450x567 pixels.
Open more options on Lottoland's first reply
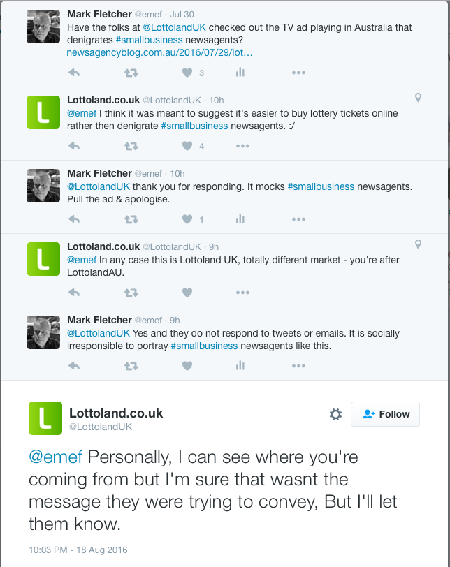(x=242, y=146)
